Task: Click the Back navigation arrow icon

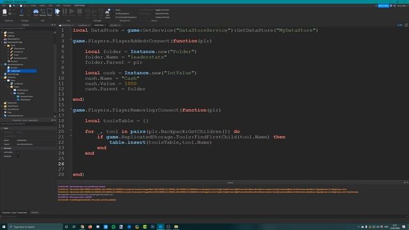Action: pos(21,11)
